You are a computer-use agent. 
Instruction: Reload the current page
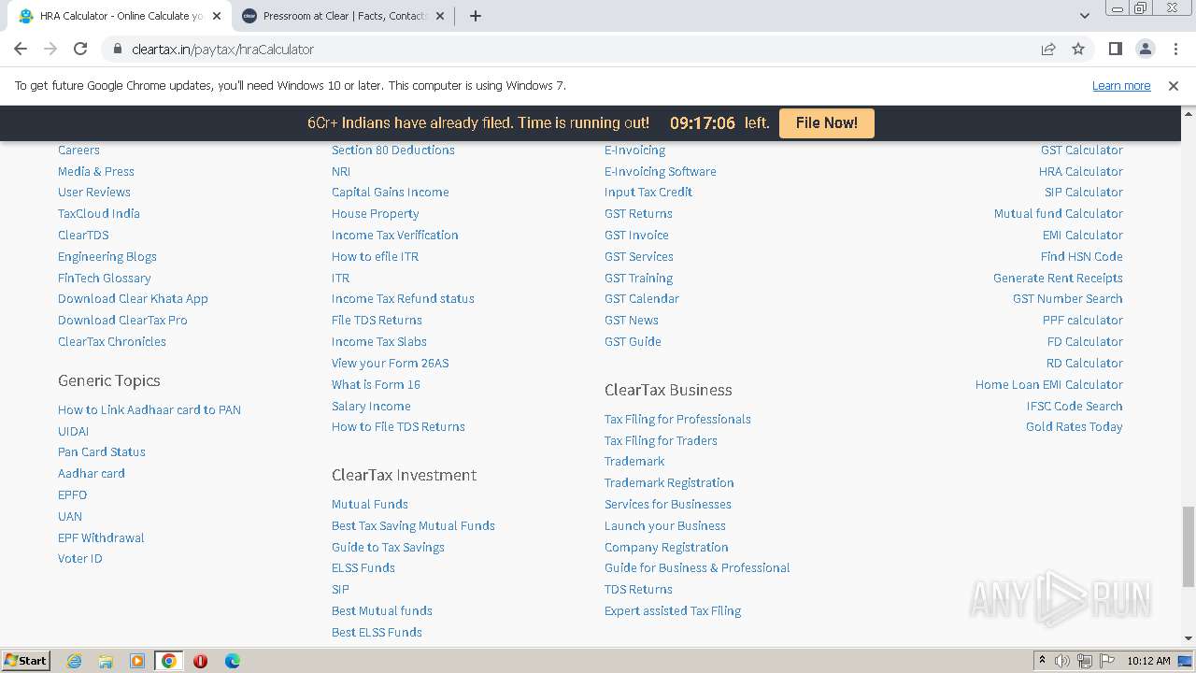pyautogui.click(x=80, y=49)
